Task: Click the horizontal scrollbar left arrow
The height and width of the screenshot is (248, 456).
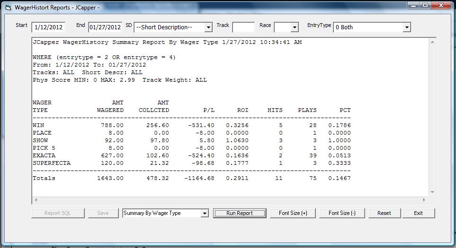Action: point(36,200)
